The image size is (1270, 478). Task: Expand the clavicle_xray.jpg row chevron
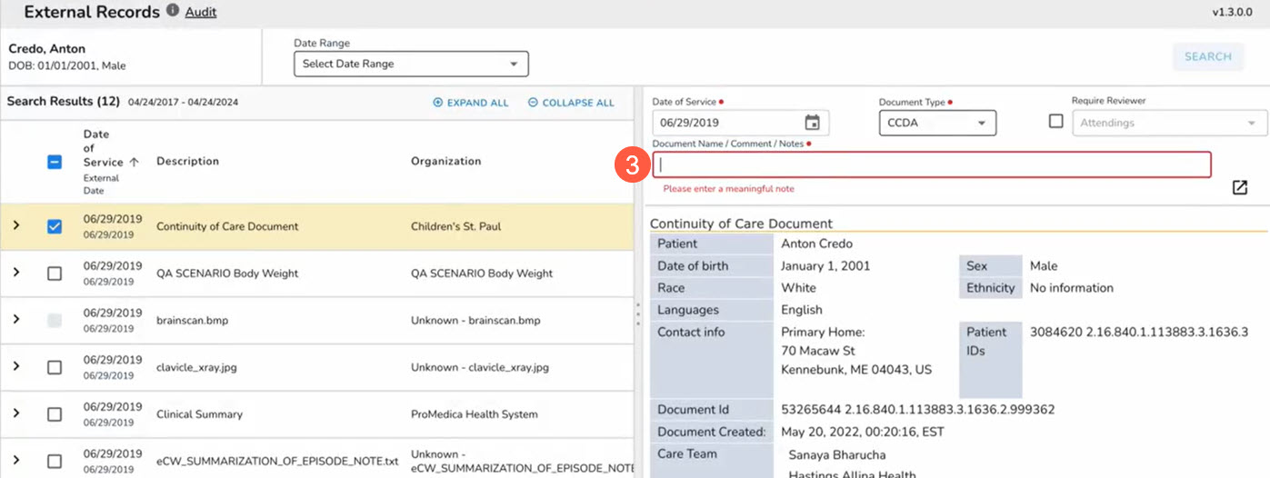pyautogui.click(x=15, y=366)
